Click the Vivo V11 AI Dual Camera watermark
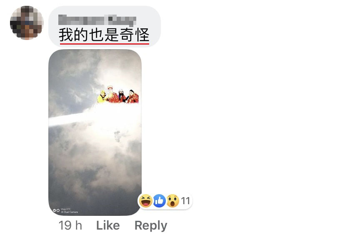345x235 pixels. pos(69,210)
